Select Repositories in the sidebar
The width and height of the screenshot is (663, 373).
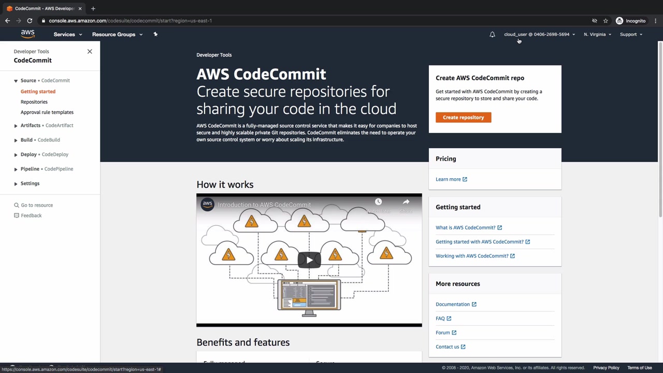click(34, 102)
